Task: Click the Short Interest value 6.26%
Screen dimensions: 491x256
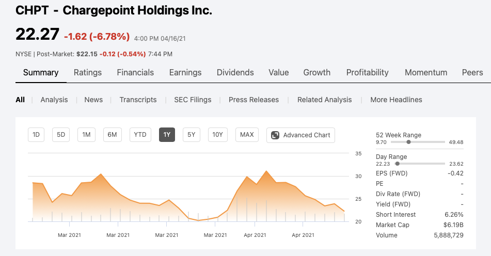Action: point(454,215)
